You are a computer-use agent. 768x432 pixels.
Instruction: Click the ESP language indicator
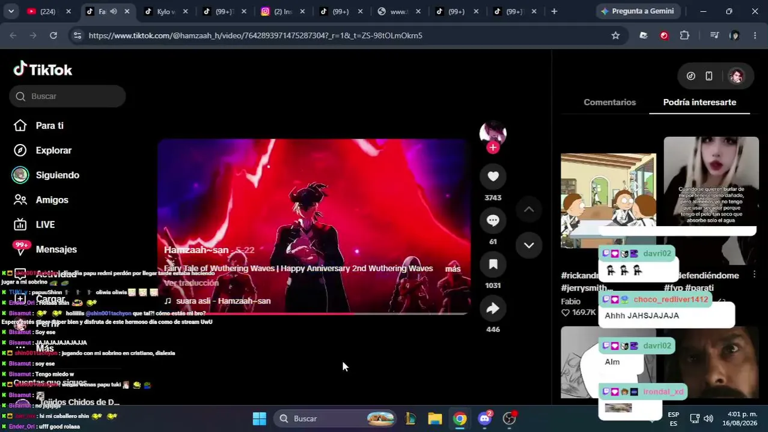674,419
